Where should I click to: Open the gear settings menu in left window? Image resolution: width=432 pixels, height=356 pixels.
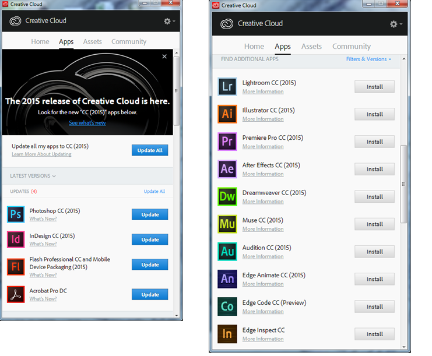point(169,21)
